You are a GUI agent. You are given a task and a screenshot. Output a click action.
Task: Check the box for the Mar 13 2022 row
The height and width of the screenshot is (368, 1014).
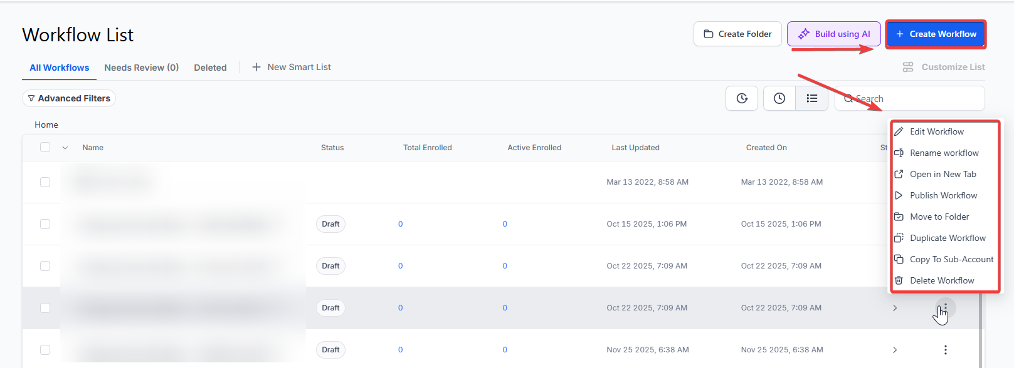click(45, 182)
